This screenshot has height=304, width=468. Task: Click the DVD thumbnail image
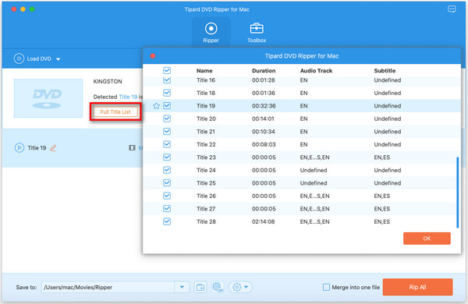click(x=48, y=98)
